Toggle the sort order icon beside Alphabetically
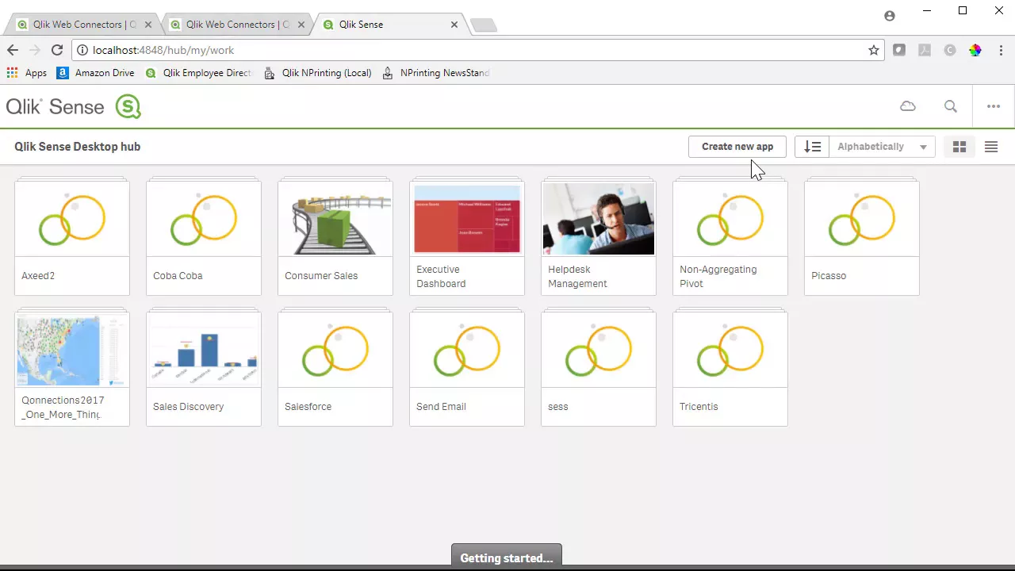The width and height of the screenshot is (1015, 571). [x=812, y=147]
